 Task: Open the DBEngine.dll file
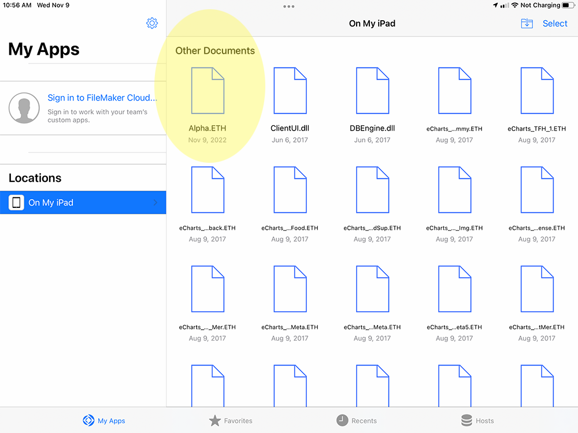coord(372,91)
